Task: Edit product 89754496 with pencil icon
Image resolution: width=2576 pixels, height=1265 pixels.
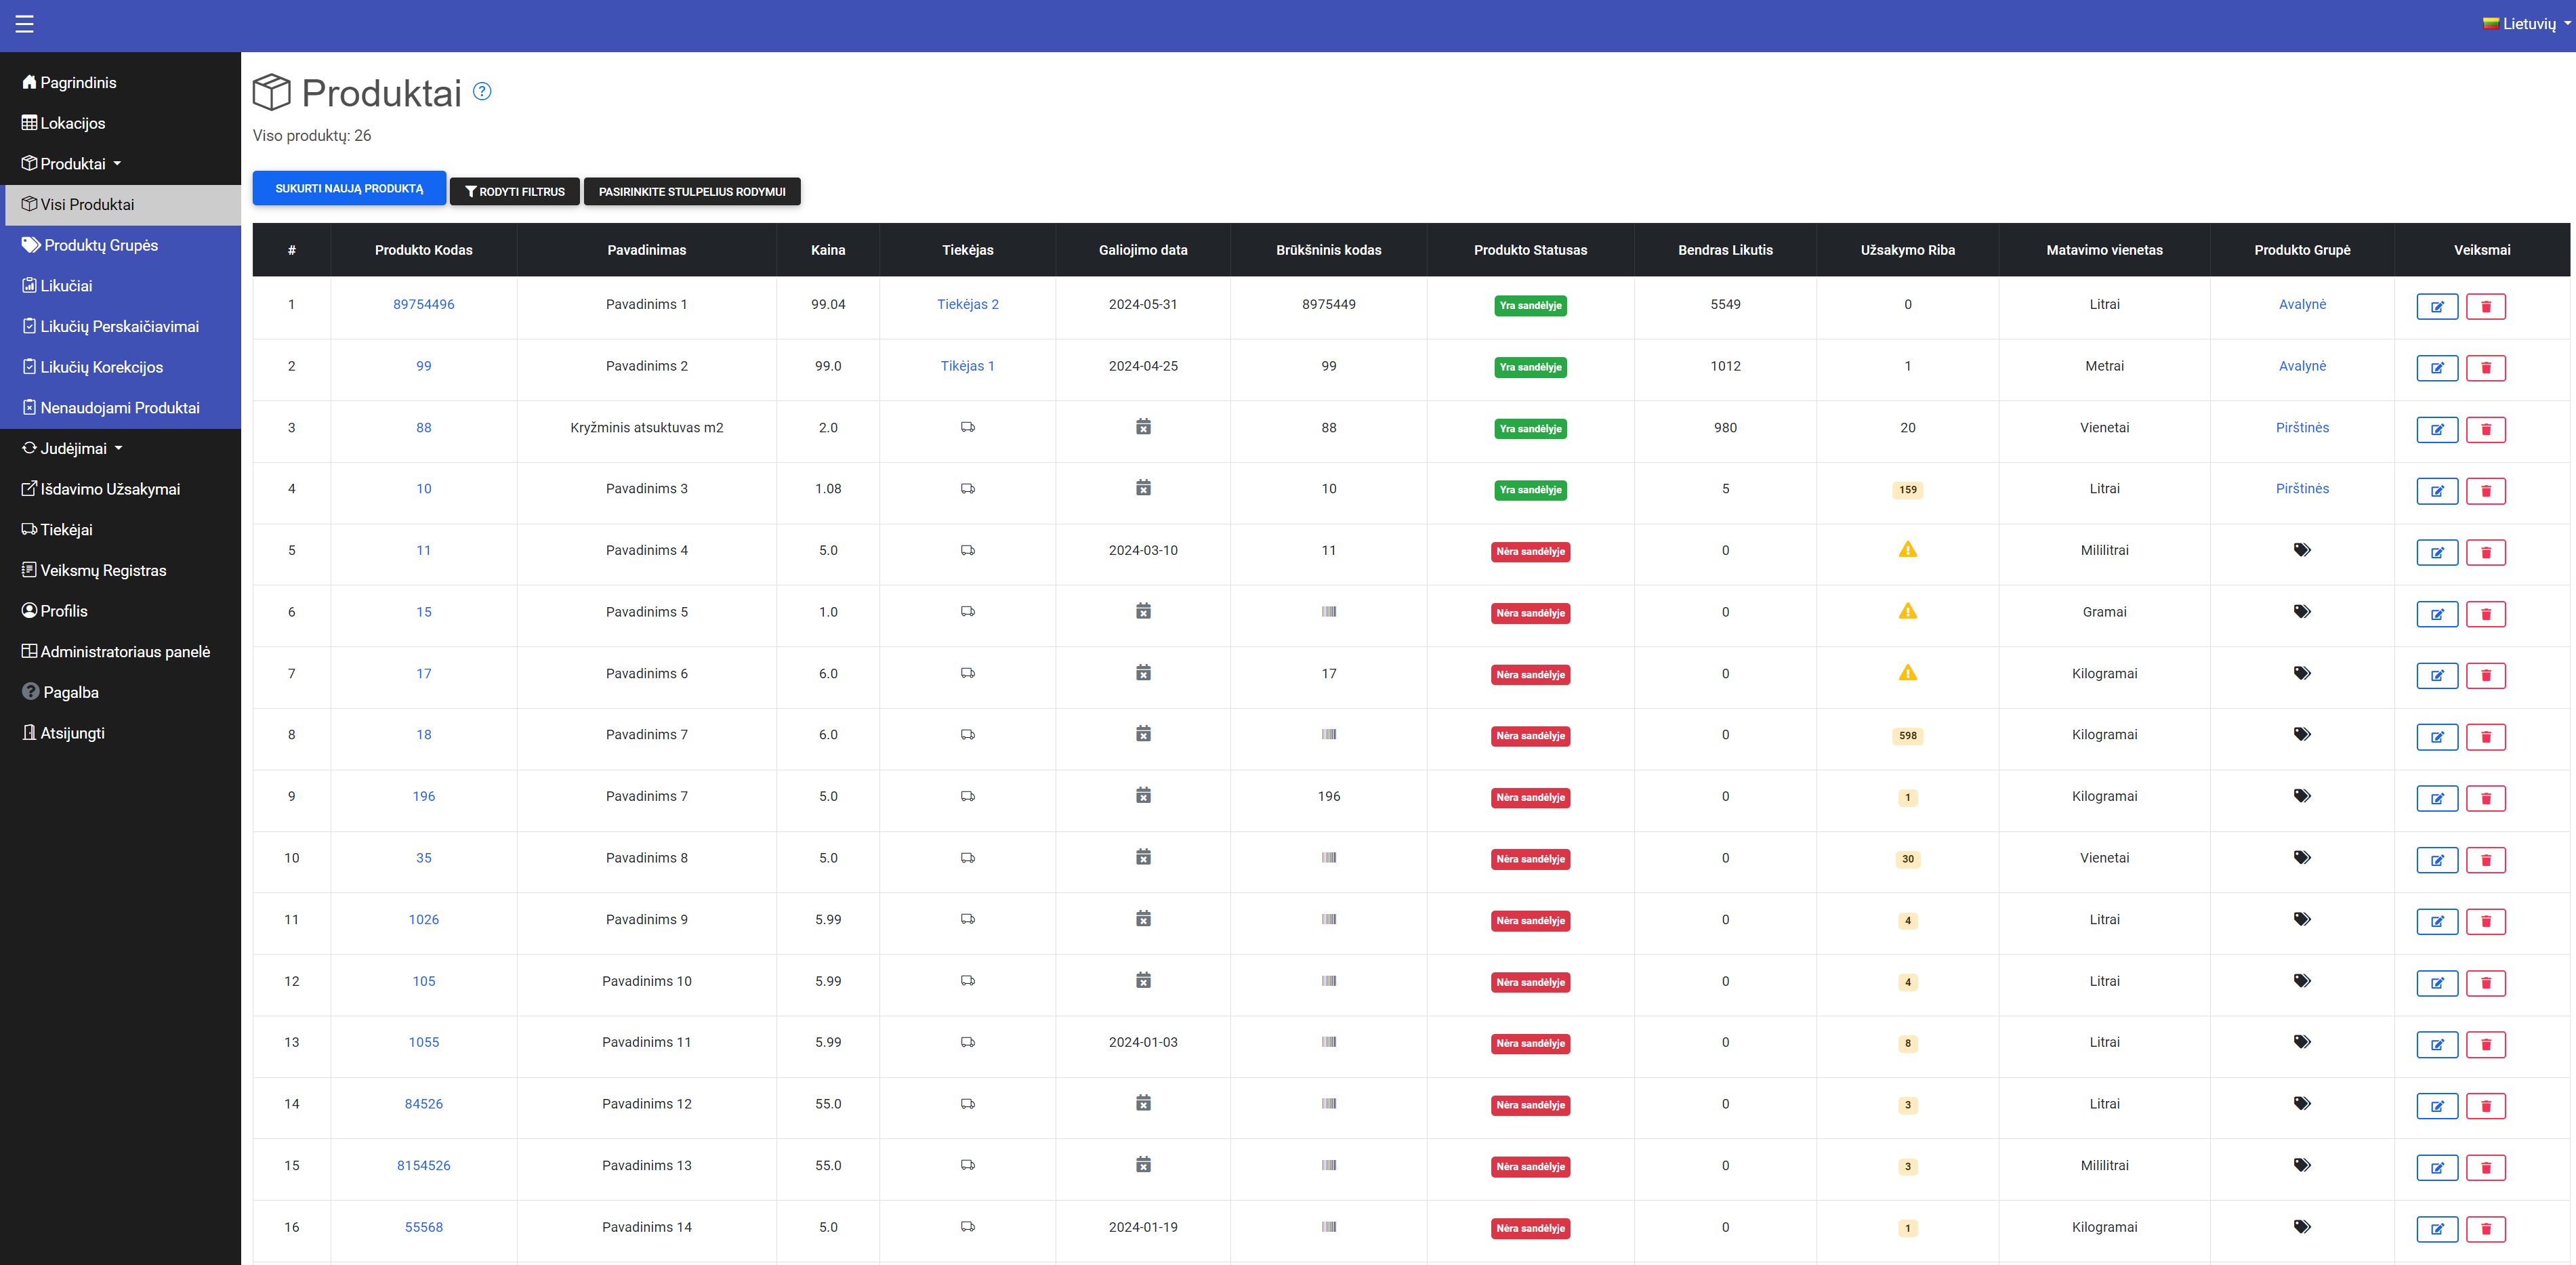Action: point(2436,307)
